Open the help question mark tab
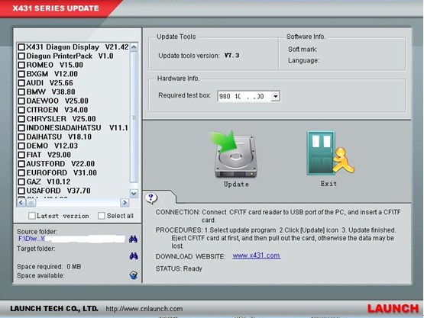This screenshot has width=424, height=318. [151, 198]
